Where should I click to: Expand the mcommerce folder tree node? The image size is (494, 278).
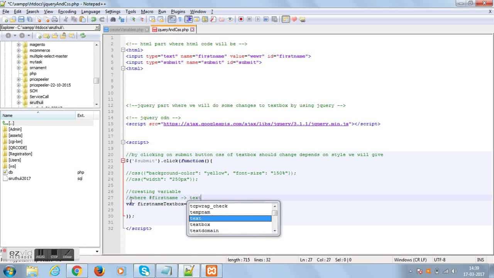(x=19, y=51)
